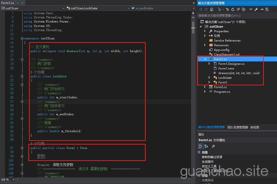
Task: Open Properties via the wrench toolbar icon
Action: coord(256,9)
